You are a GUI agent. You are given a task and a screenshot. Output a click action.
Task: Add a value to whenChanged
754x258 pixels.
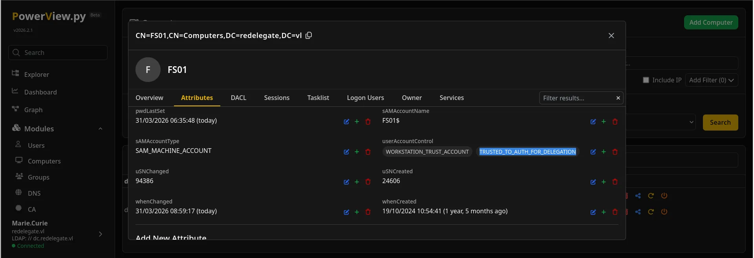tap(357, 212)
